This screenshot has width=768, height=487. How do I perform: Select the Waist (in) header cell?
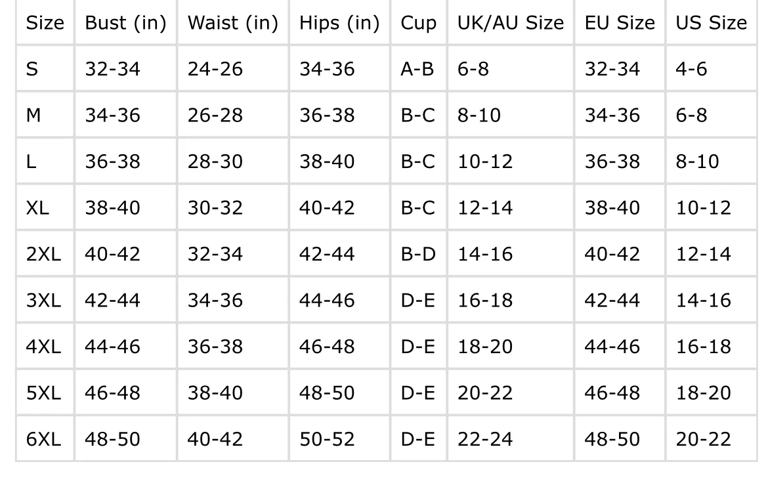(232, 23)
